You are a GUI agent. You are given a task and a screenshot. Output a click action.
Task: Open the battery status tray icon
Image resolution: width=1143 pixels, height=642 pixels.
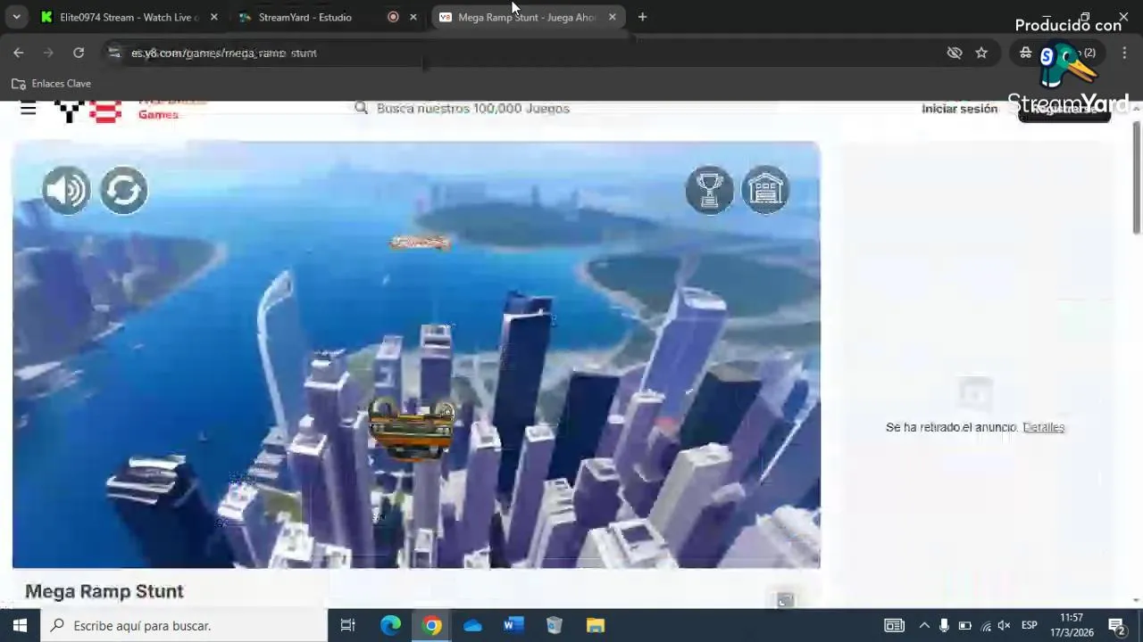pyautogui.click(x=964, y=625)
